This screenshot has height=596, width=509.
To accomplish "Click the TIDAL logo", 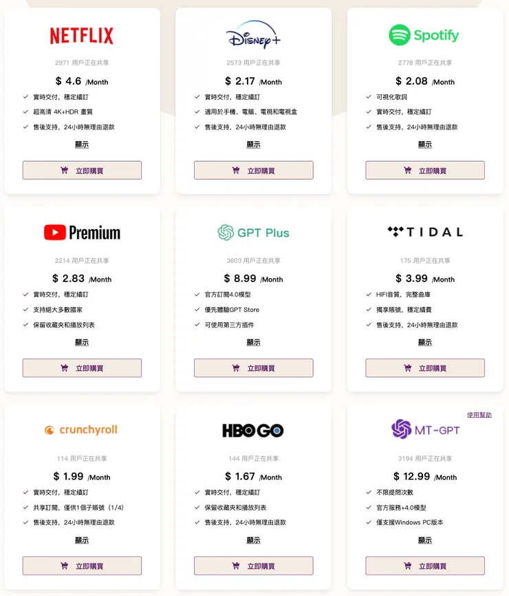I will tap(424, 232).
